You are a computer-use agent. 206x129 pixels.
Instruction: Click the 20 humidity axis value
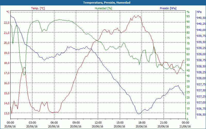click(x=188, y=98)
